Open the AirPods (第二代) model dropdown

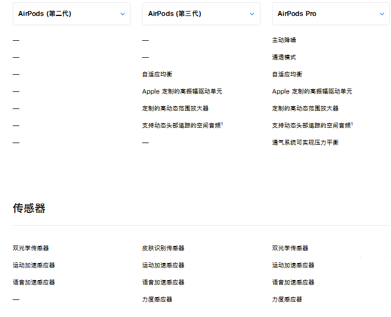pyautogui.click(x=72, y=14)
